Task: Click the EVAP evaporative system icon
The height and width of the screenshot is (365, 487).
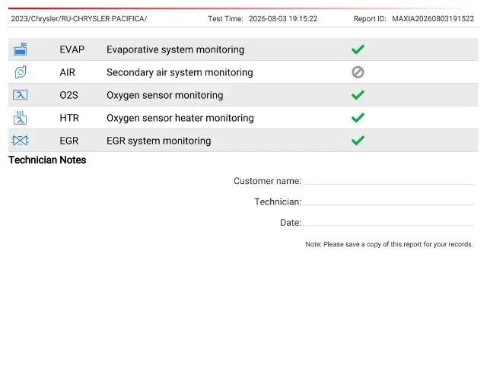Action: [x=21, y=49]
